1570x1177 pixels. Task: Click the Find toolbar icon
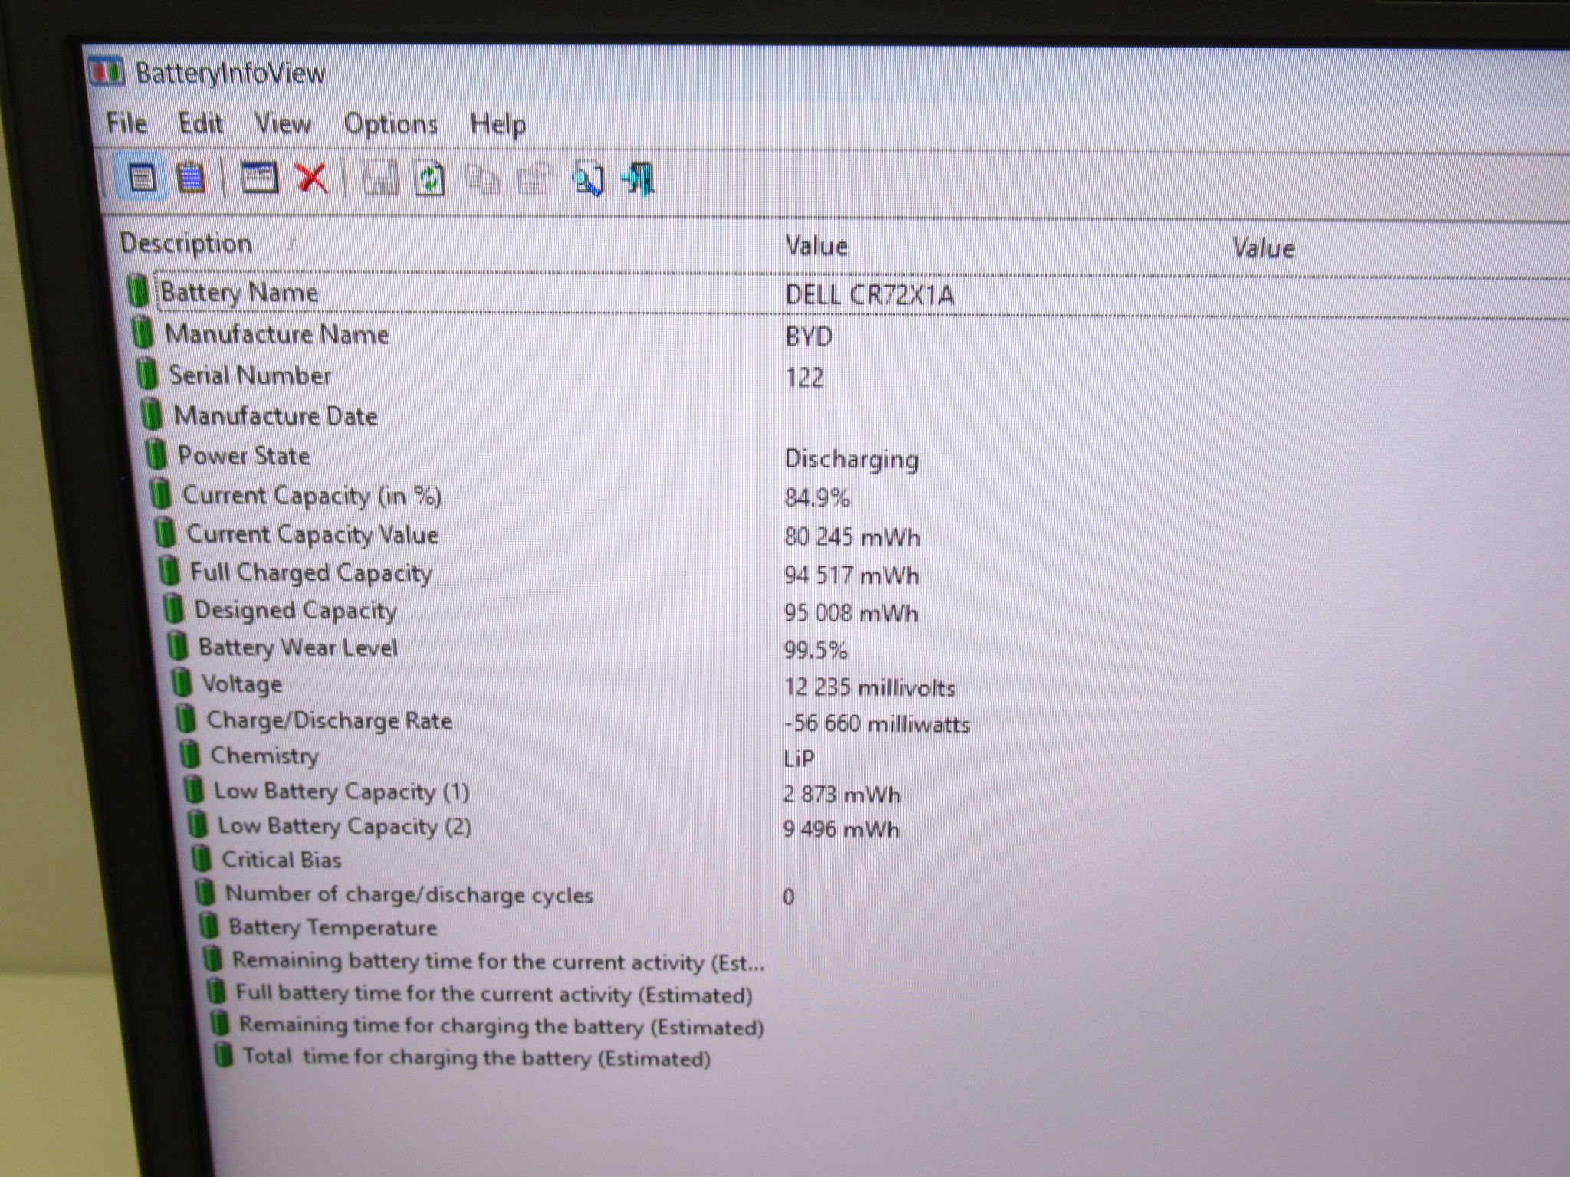pyautogui.click(x=588, y=180)
